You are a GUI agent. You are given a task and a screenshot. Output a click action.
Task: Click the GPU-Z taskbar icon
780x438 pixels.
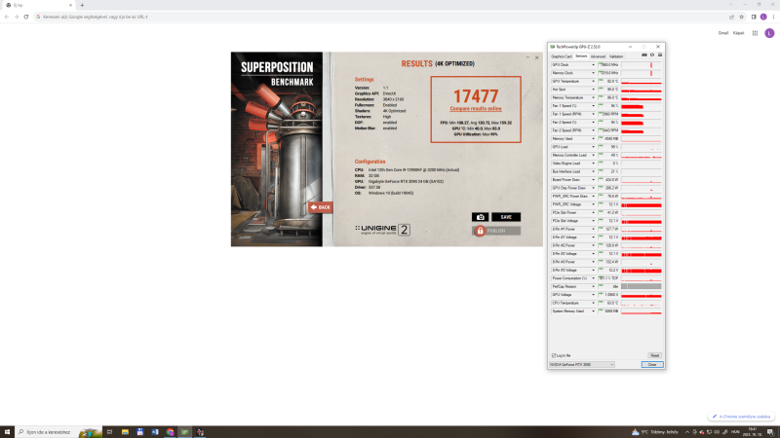coord(185,432)
